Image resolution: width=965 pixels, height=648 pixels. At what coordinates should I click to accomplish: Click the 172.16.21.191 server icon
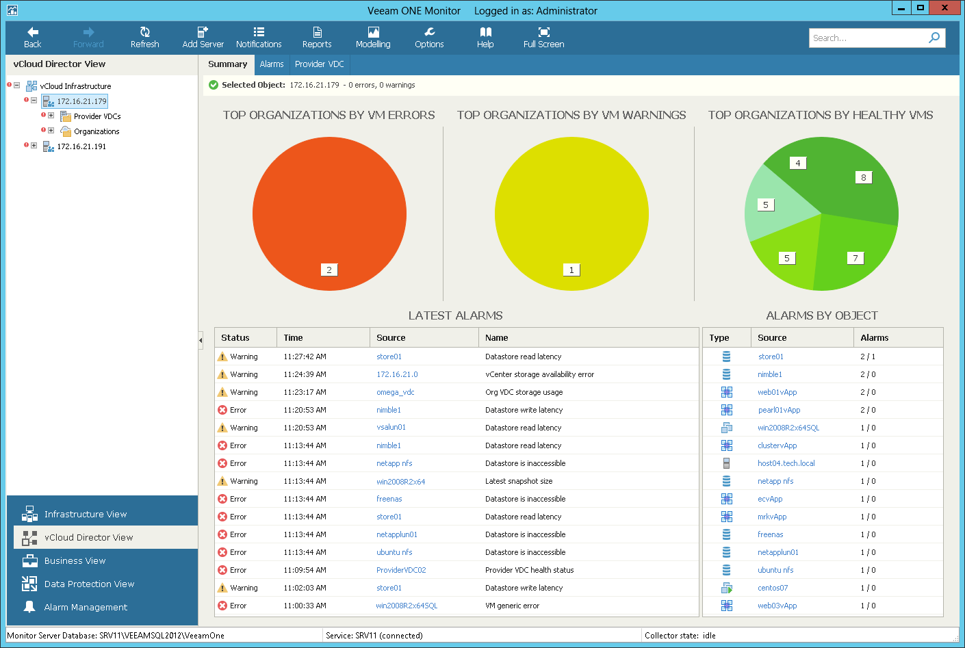point(49,146)
